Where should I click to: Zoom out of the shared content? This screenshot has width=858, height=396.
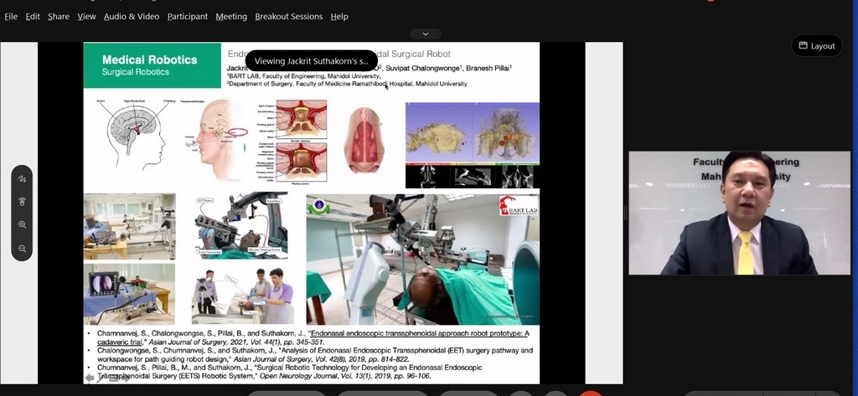[22, 249]
